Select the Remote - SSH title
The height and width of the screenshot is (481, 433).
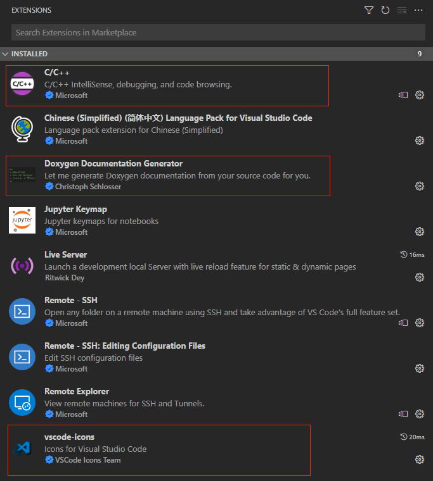click(71, 300)
